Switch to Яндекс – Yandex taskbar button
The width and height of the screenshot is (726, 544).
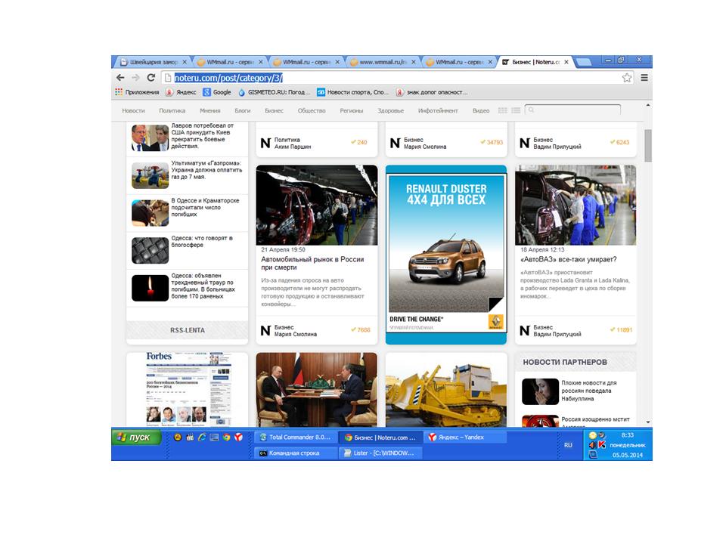tap(464, 437)
